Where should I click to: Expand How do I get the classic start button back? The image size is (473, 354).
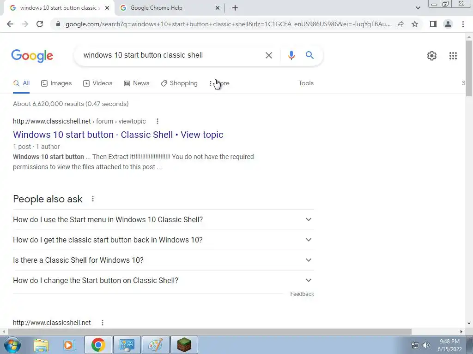164,240
